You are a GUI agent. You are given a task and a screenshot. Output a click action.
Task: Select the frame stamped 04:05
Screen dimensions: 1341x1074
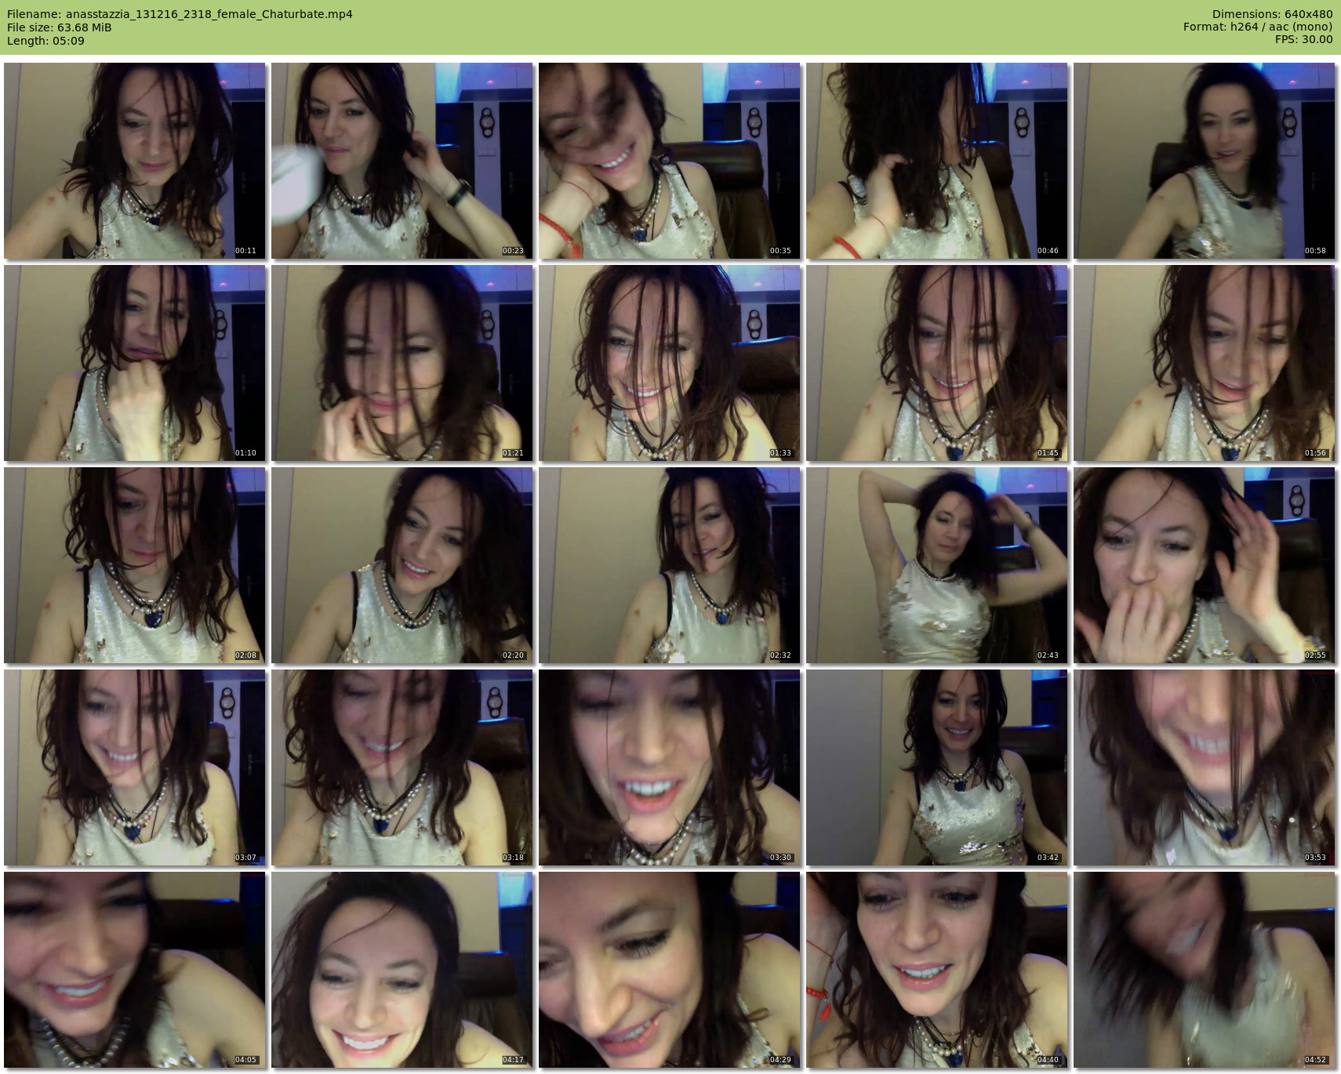tap(135, 970)
